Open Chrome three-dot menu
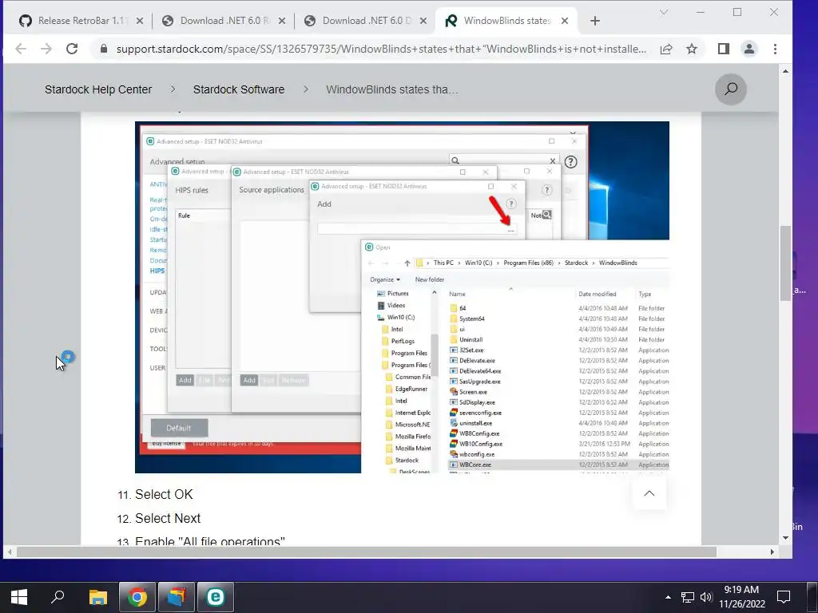This screenshot has width=818, height=613. pyautogui.click(x=775, y=49)
